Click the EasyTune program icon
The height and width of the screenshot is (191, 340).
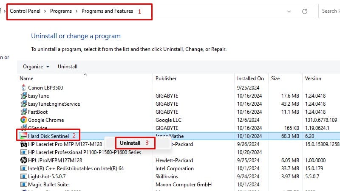tap(24, 95)
